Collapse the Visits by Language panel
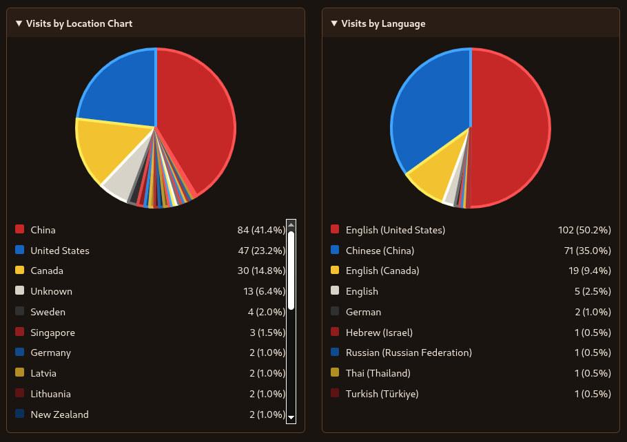This screenshot has width=627, height=442. tap(334, 23)
